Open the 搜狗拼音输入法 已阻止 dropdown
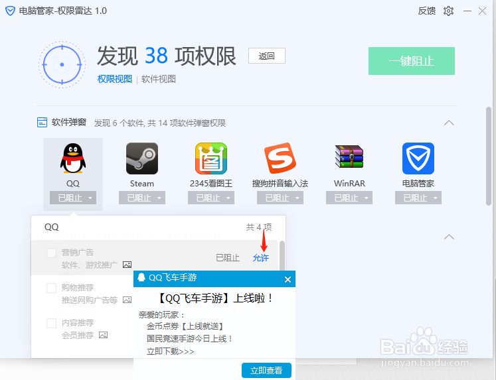 pos(280,198)
